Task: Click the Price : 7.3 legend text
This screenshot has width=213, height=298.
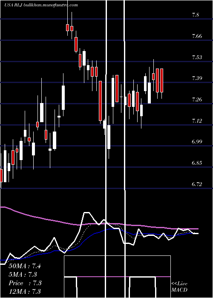Action: (25, 283)
